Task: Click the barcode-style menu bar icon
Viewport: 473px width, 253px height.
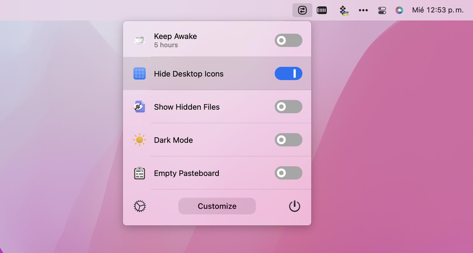Action: click(x=322, y=10)
